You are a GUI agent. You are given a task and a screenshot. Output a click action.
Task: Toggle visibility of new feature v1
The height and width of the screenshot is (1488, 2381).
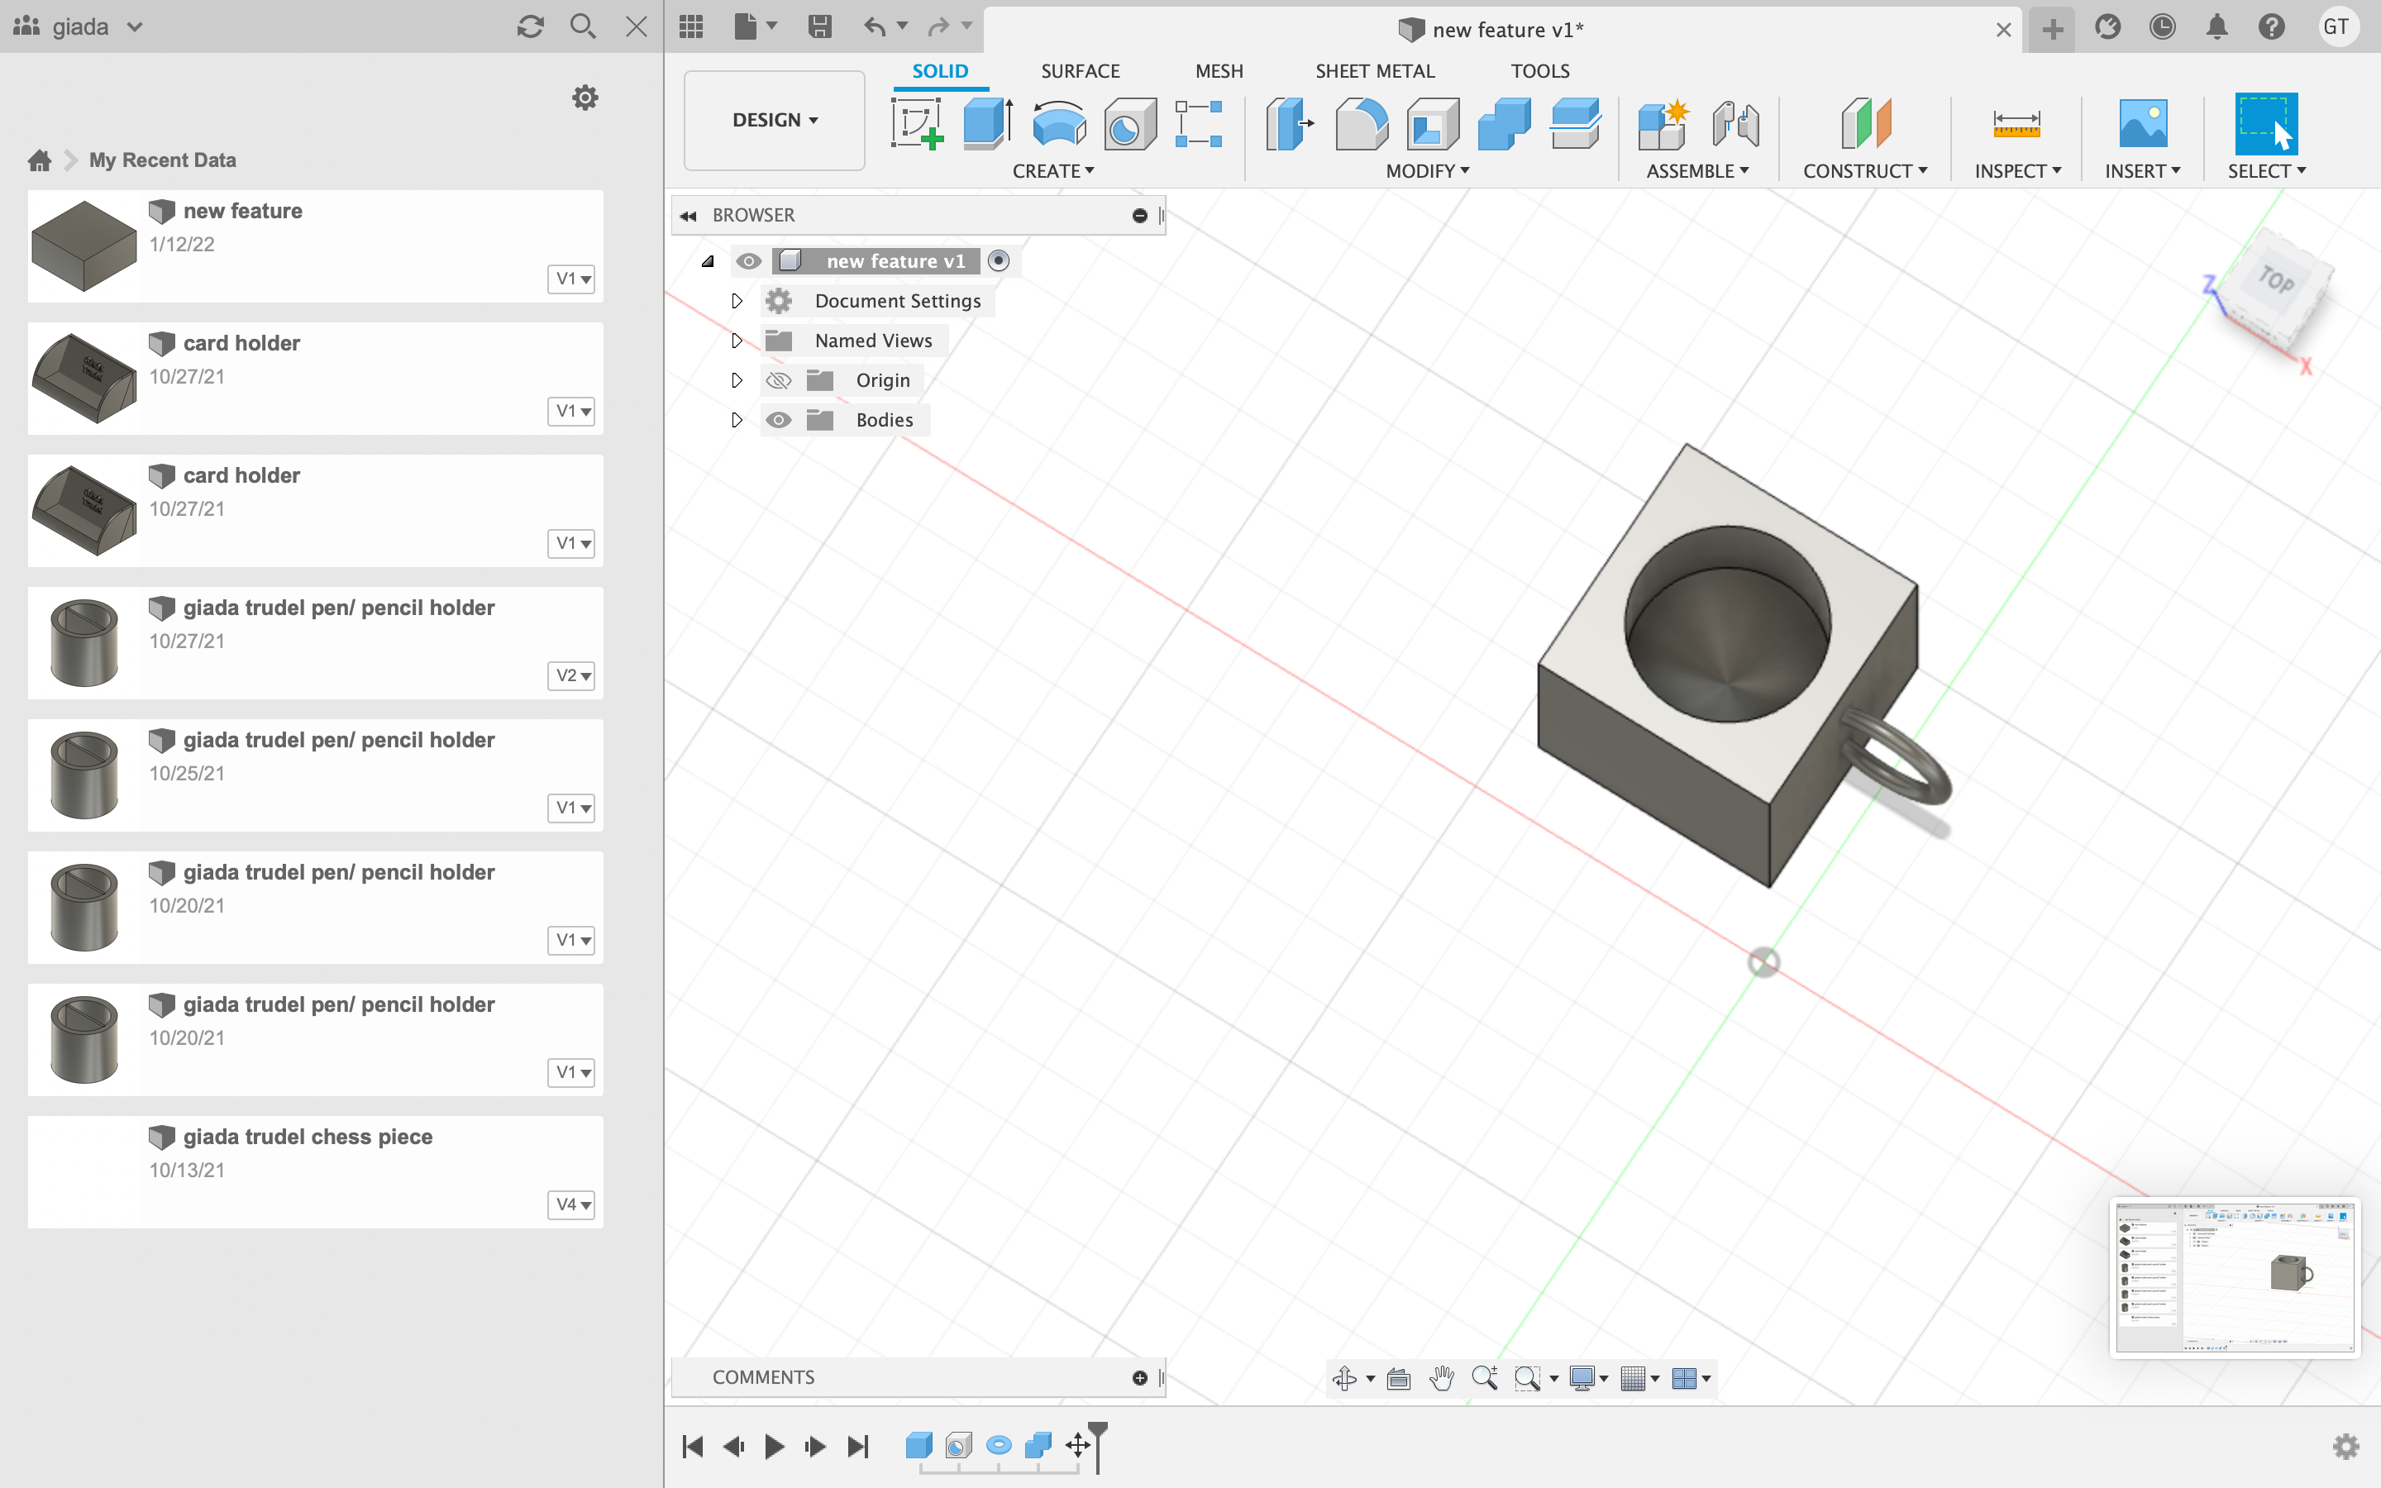click(x=747, y=260)
